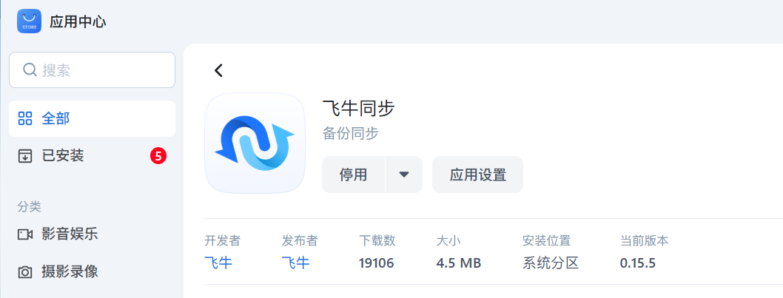
Task: Click the 飞牛同步 app icon
Action: click(x=255, y=143)
